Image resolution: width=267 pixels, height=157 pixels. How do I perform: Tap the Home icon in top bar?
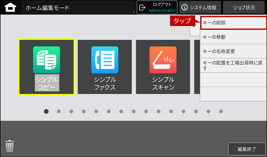(10, 8)
